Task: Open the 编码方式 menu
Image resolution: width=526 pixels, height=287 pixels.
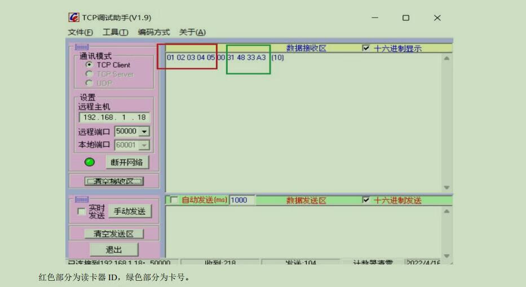Action: [153, 32]
